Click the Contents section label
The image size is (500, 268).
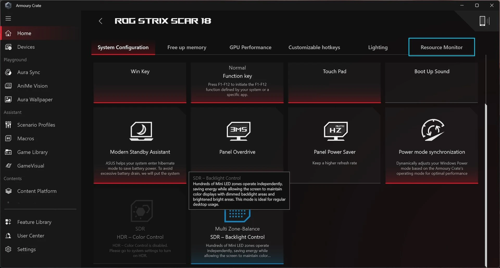(x=12, y=178)
